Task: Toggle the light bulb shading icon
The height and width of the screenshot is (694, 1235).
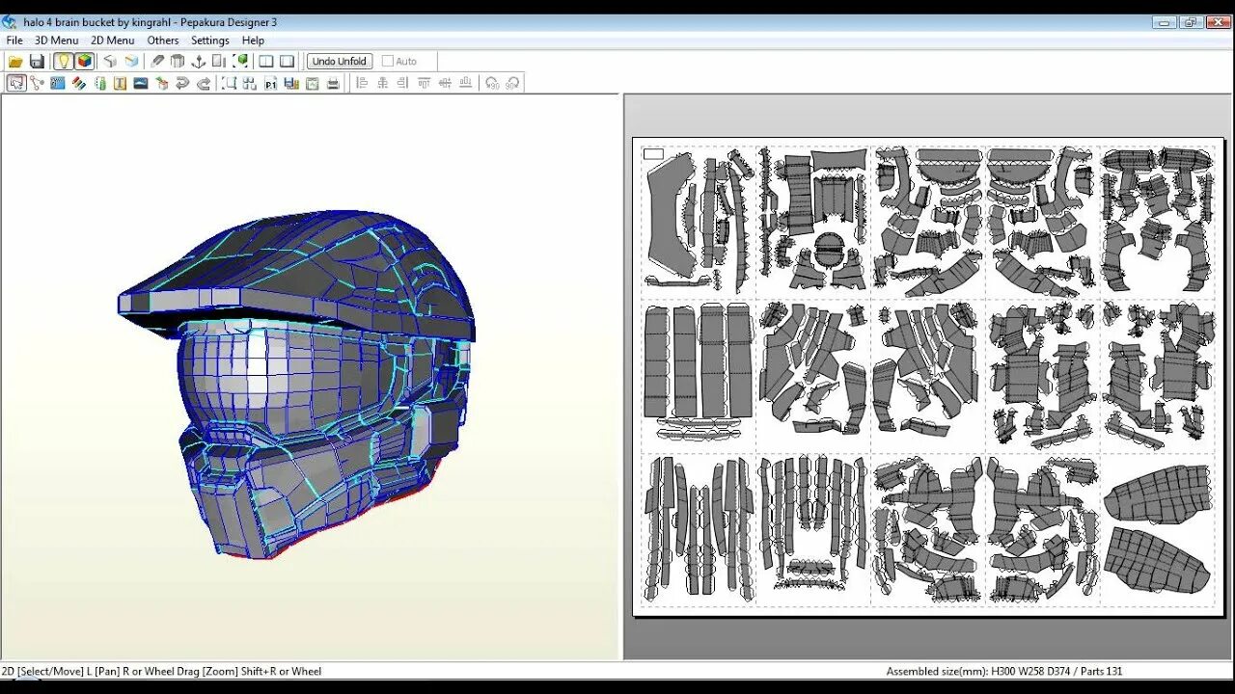Action: pos(63,61)
